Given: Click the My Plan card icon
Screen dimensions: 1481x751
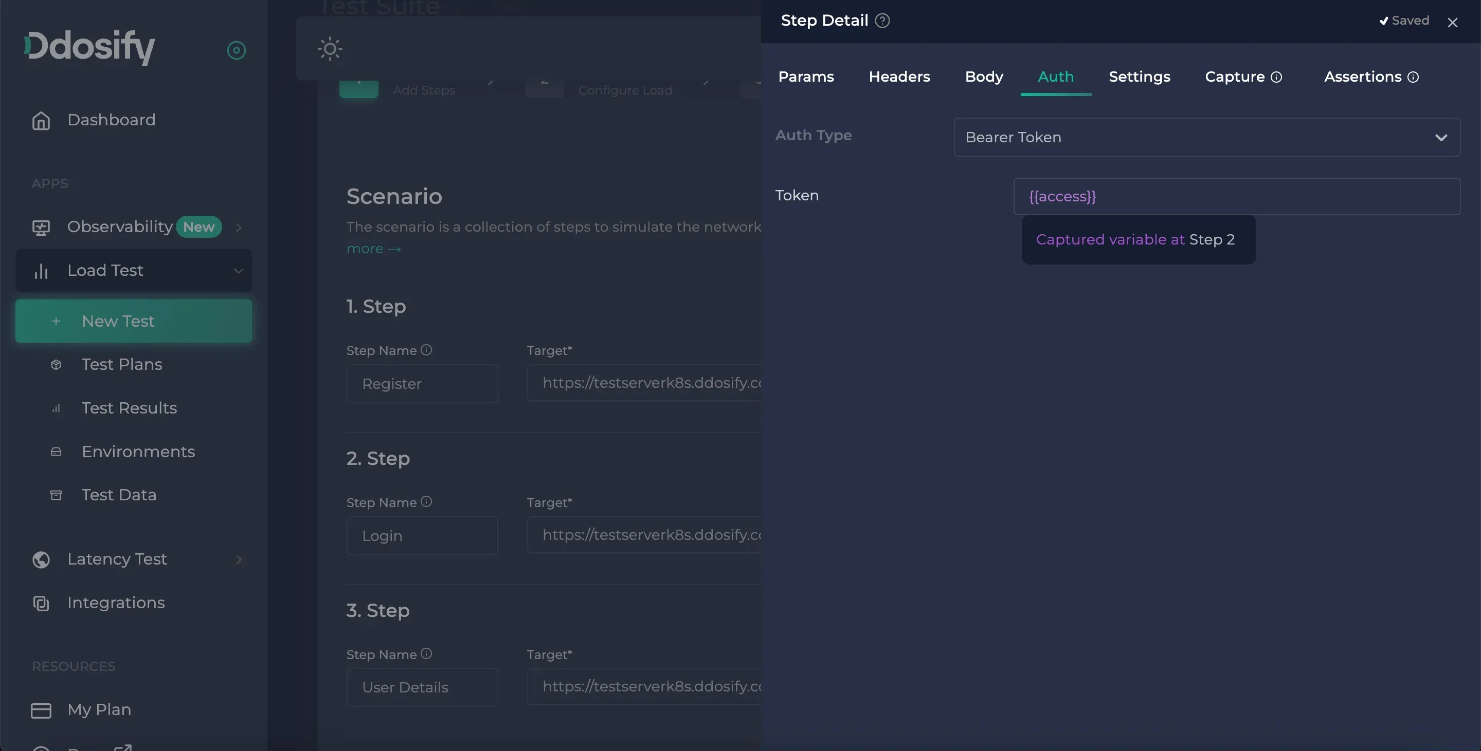Looking at the screenshot, I should (41, 710).
